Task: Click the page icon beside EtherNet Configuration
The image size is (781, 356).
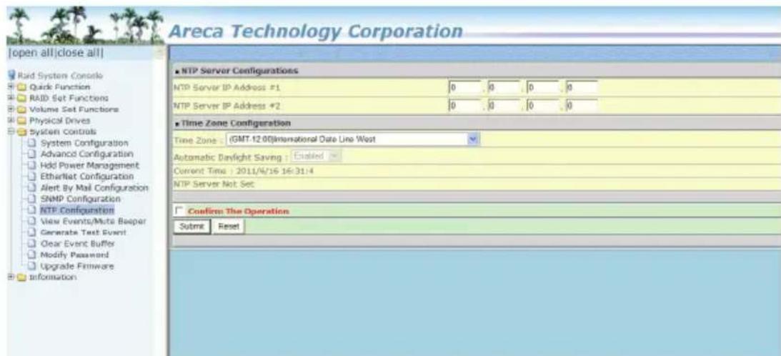Action: pyautogui.click(x=32, y=177)
